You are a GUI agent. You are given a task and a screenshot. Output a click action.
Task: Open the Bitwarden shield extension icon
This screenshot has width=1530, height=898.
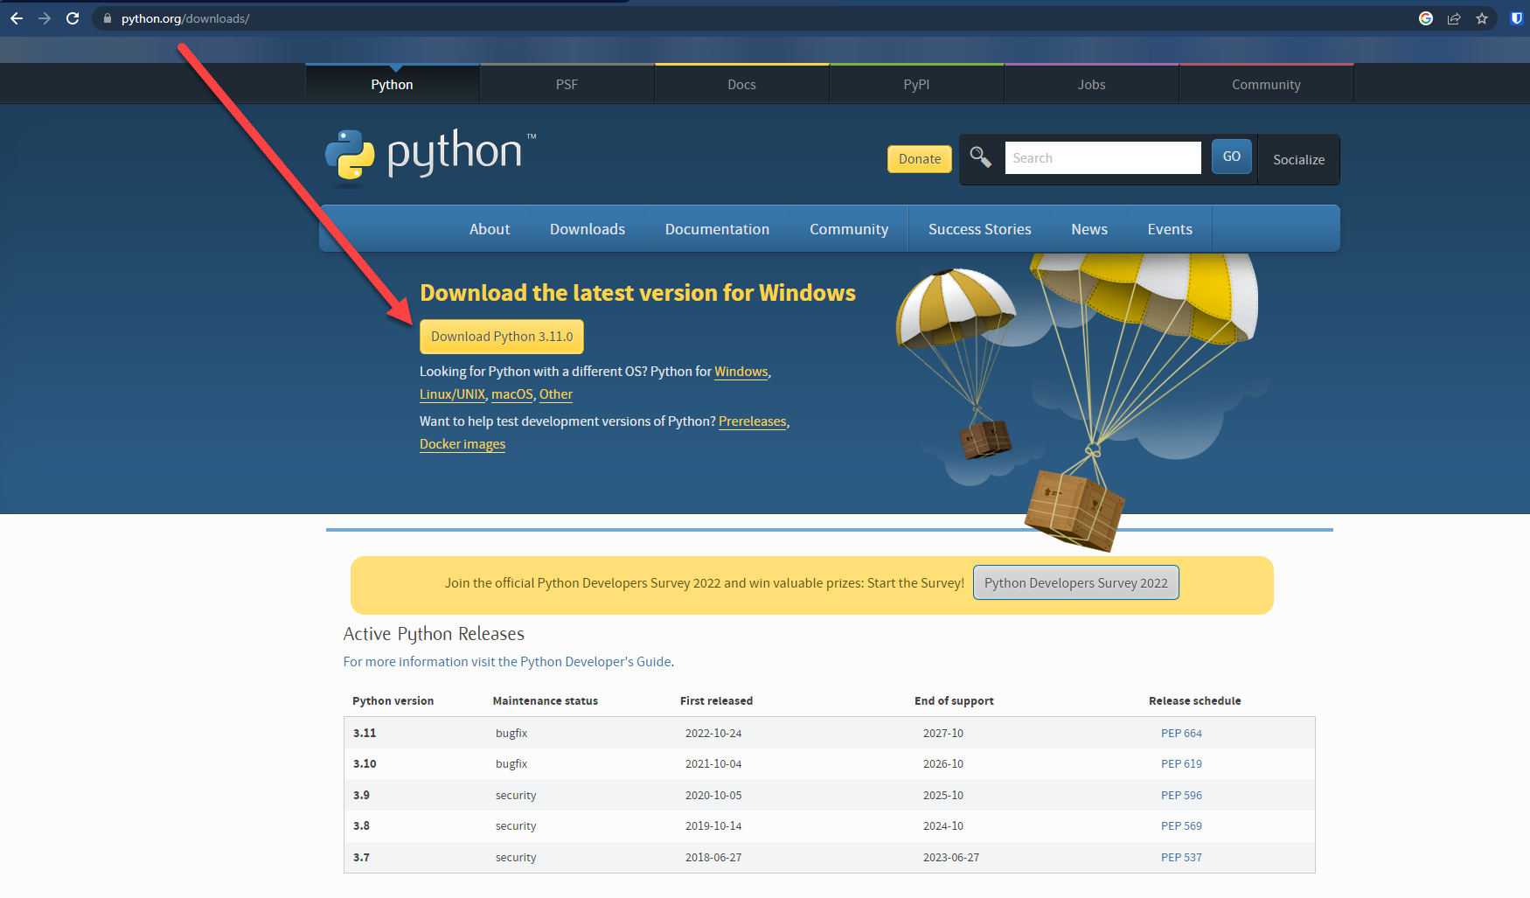[x=1517, y=18]
